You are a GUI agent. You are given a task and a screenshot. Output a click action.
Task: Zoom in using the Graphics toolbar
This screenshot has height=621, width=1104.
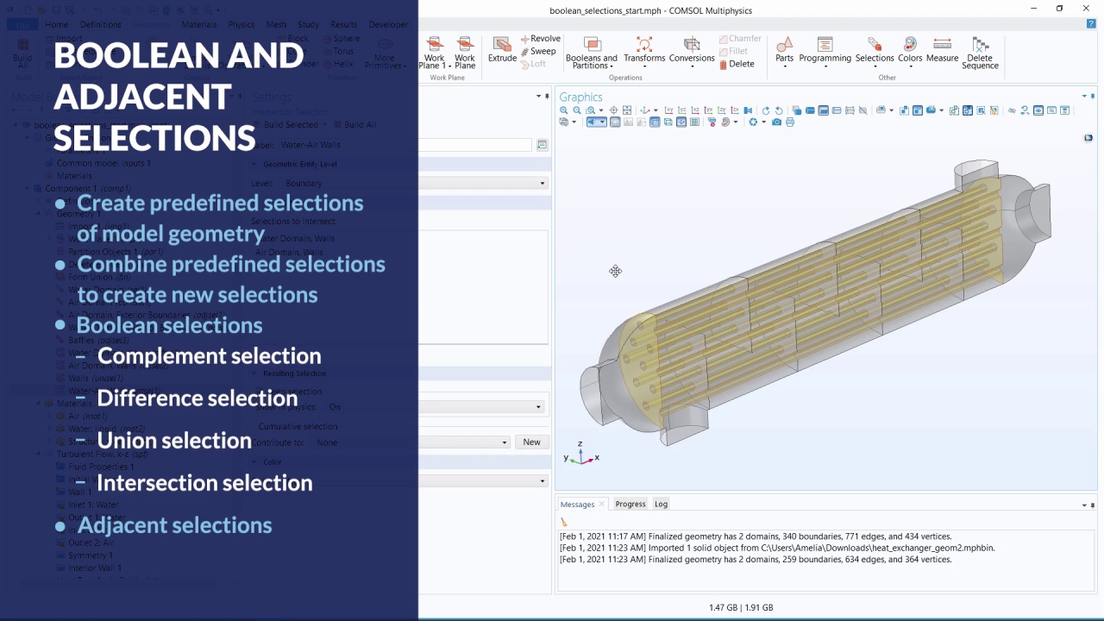[564, 110]
